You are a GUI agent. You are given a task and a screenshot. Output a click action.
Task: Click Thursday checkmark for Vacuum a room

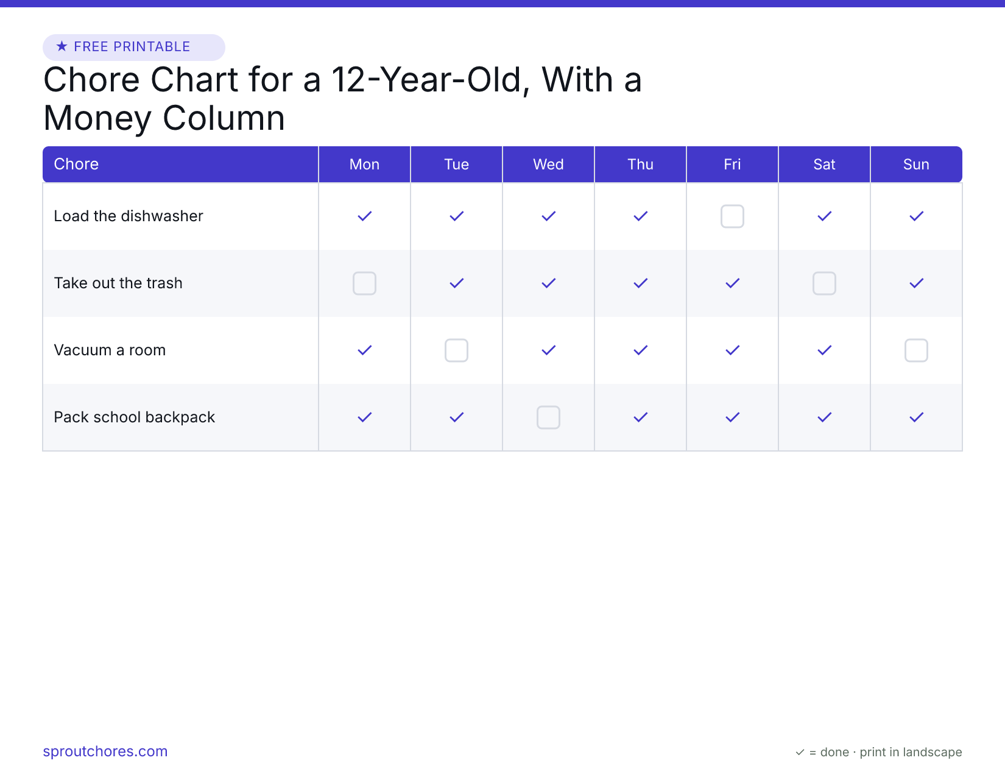(x=640, y=350)
